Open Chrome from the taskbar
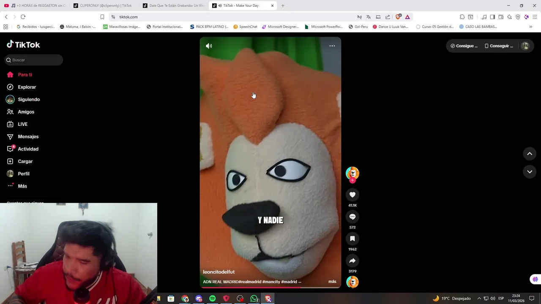Image resolution: width=541 pixels, height=304 pixels. pyautogui.click(x=185, y=299)
